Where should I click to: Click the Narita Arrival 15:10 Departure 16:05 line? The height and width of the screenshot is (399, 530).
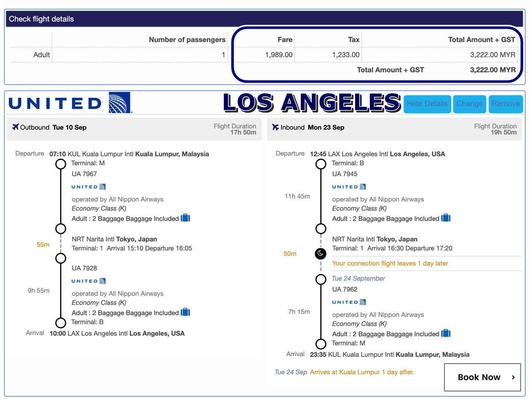point(132,248)
